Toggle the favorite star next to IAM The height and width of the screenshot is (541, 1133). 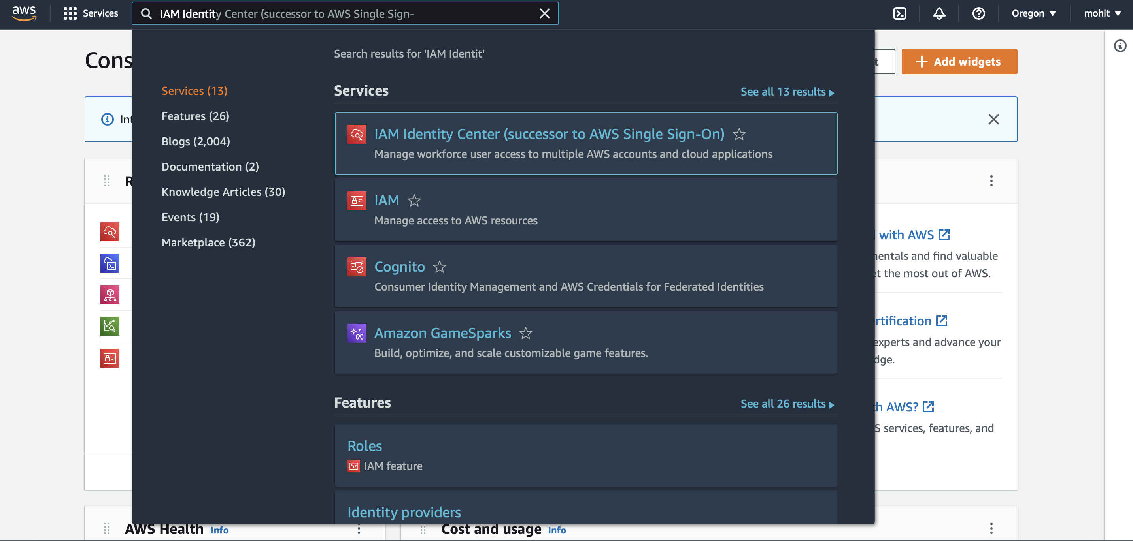tap(414, 201)
